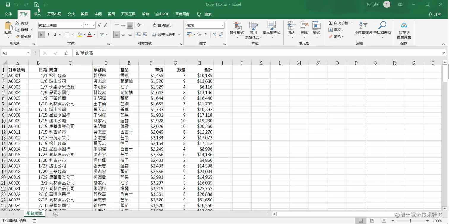The width and height of the screenshot is (449, 224).
Task: Switch to the 页面布局 tab
Action: 54,14
